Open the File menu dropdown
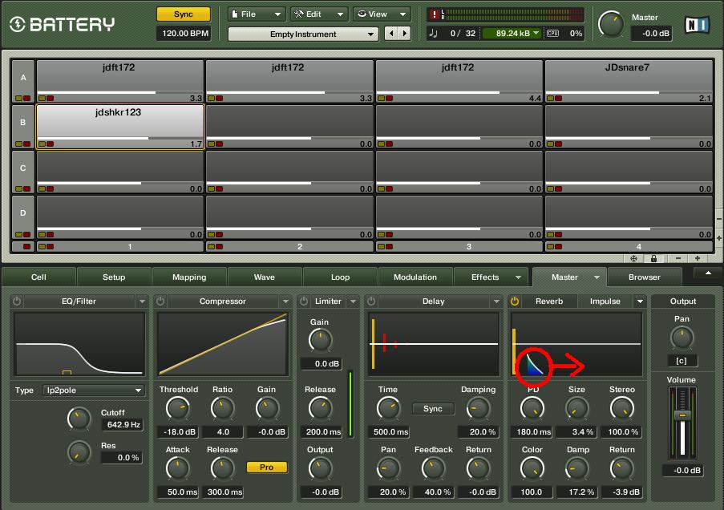 pyautogui.click(x=257, y=14)
